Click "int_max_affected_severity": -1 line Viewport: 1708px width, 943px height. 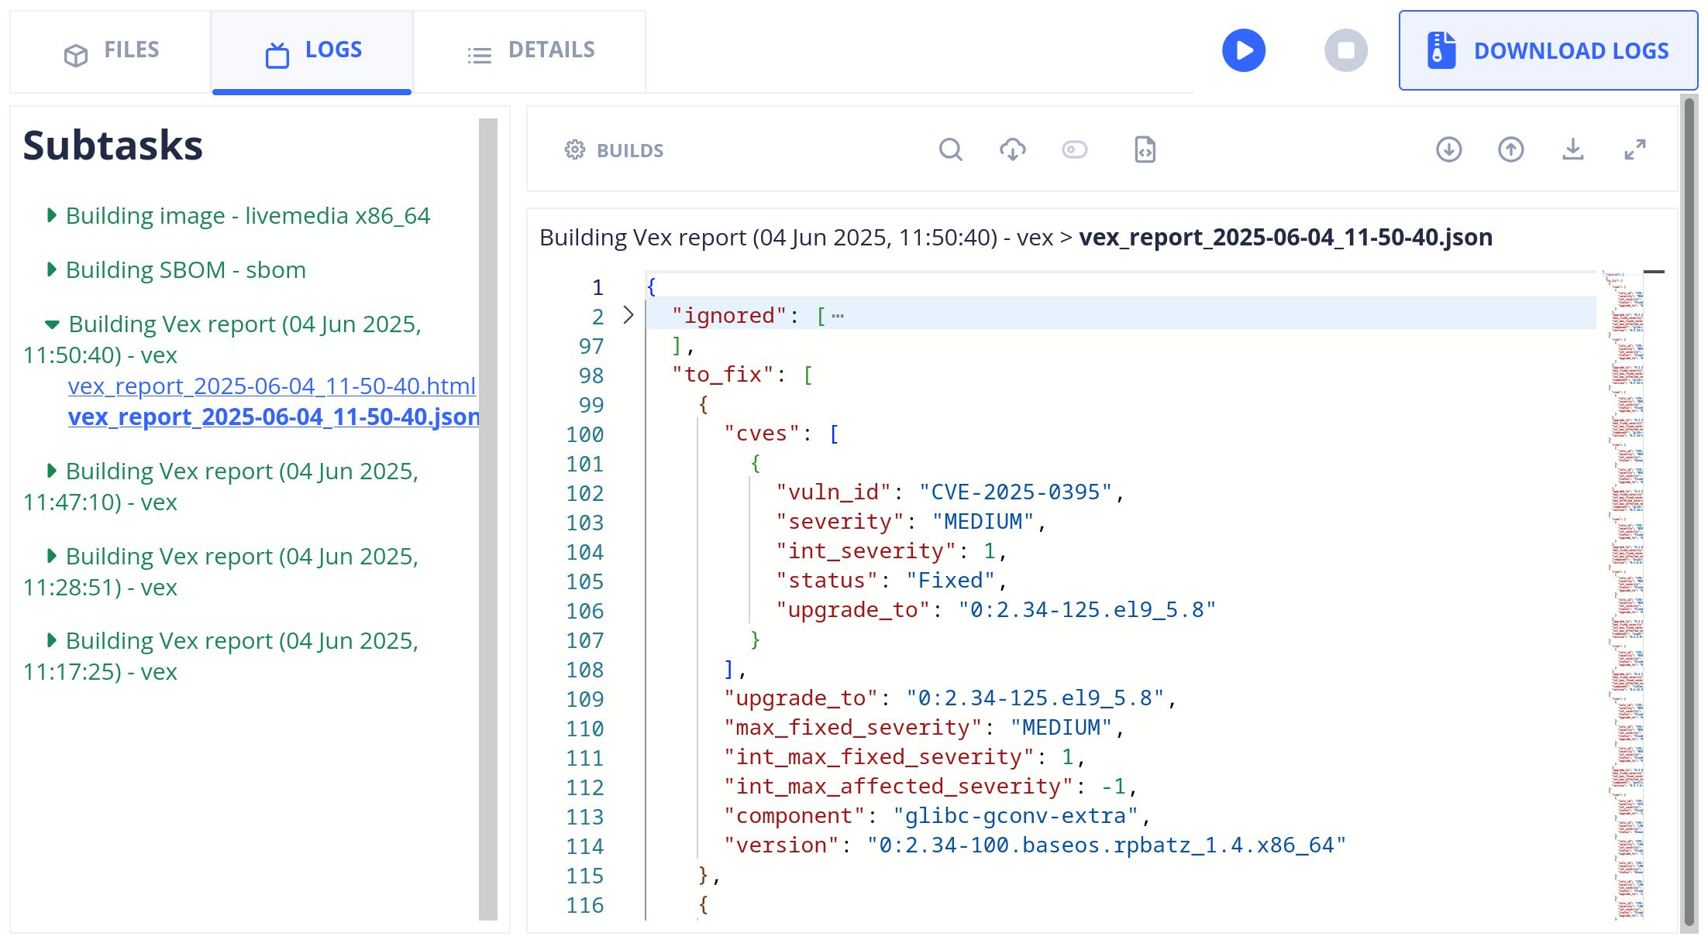click(x=931, y=787)
